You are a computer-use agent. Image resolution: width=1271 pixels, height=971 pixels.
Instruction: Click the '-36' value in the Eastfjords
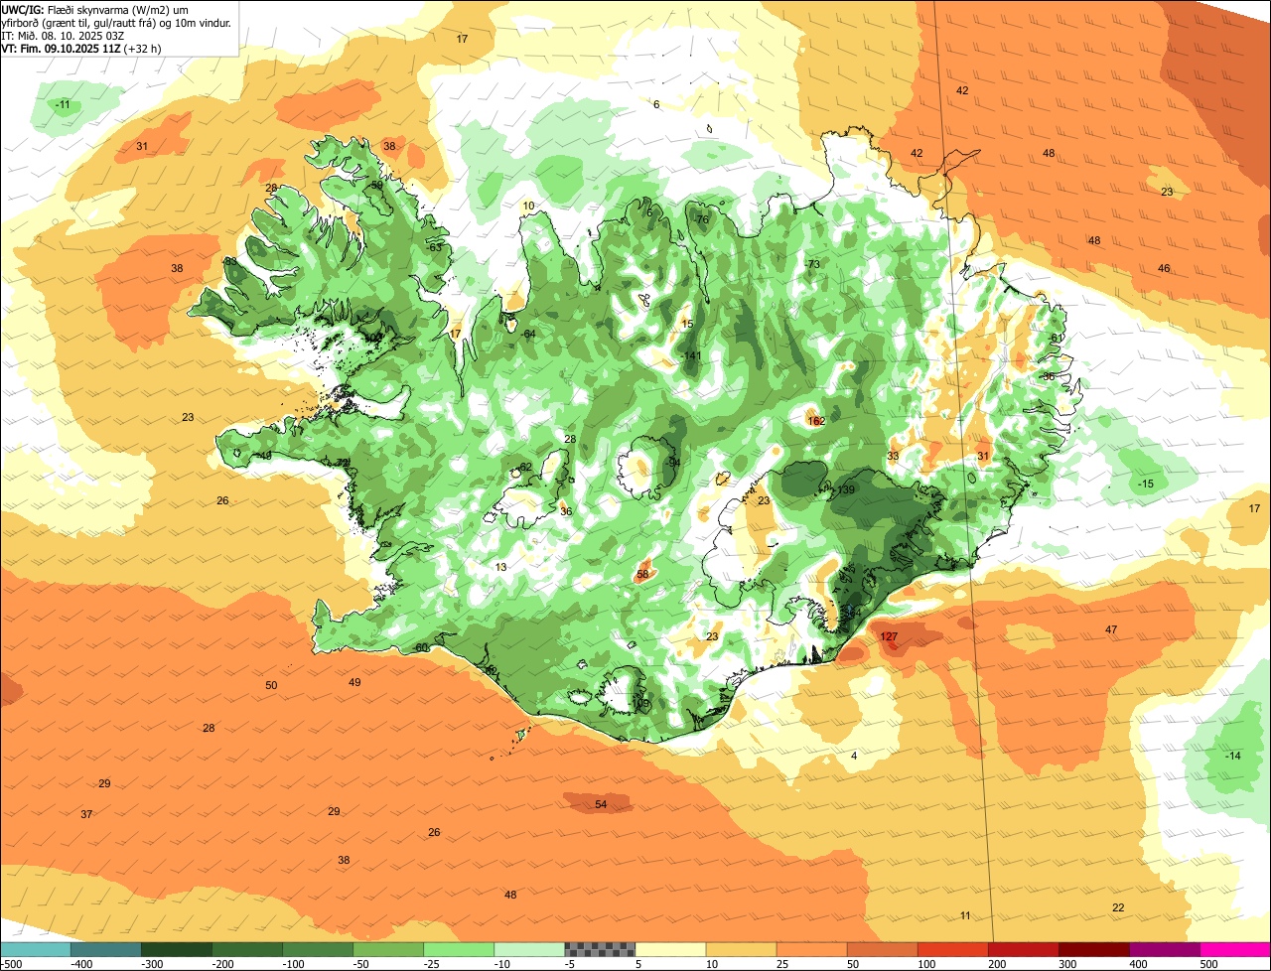click(x=1047, y=376)
